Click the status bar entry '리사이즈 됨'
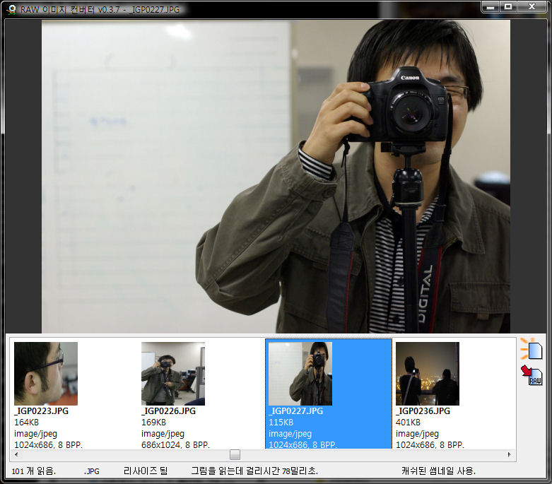This screenshot has width=552, height=484. pyautogui.click(x=146, y=471)
